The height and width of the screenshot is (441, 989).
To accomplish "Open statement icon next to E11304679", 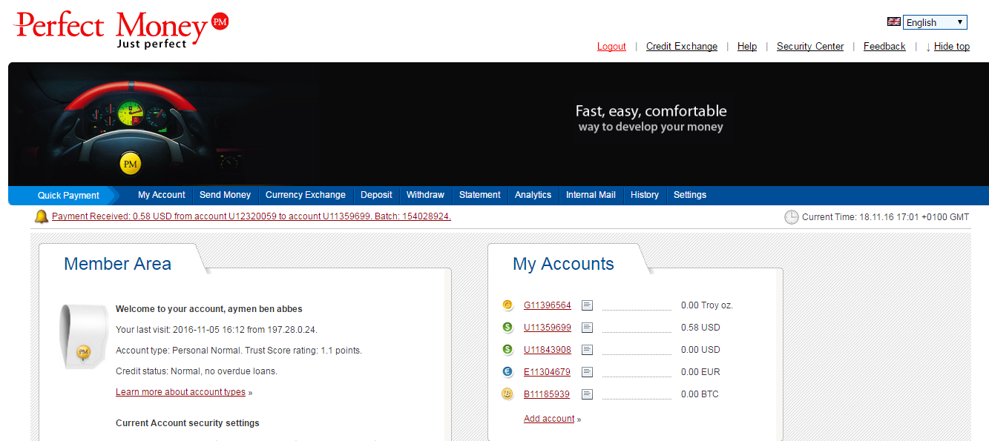I will 588,372.
